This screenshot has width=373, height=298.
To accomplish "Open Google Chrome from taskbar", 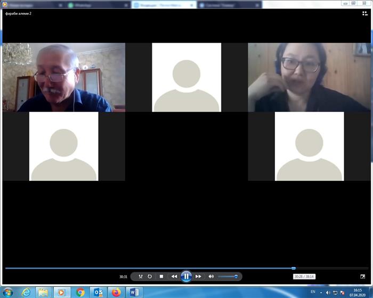I will (80, 292).
